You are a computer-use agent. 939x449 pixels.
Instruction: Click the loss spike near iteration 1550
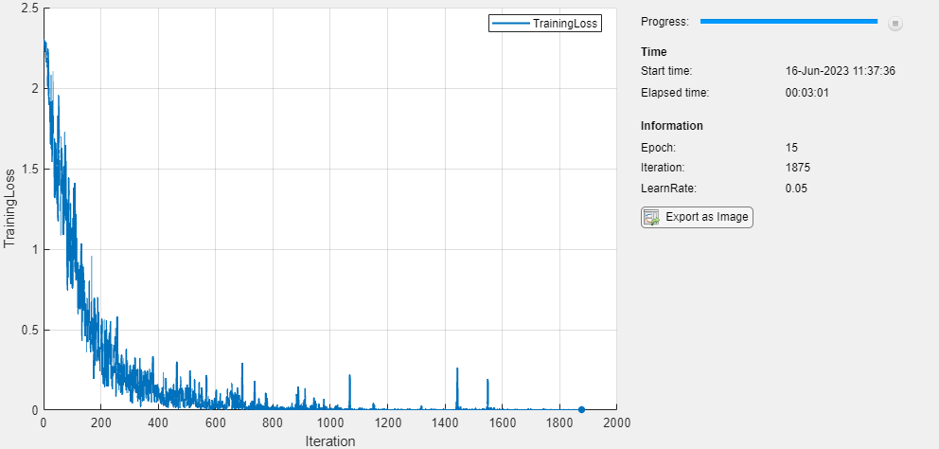(487, 393)
